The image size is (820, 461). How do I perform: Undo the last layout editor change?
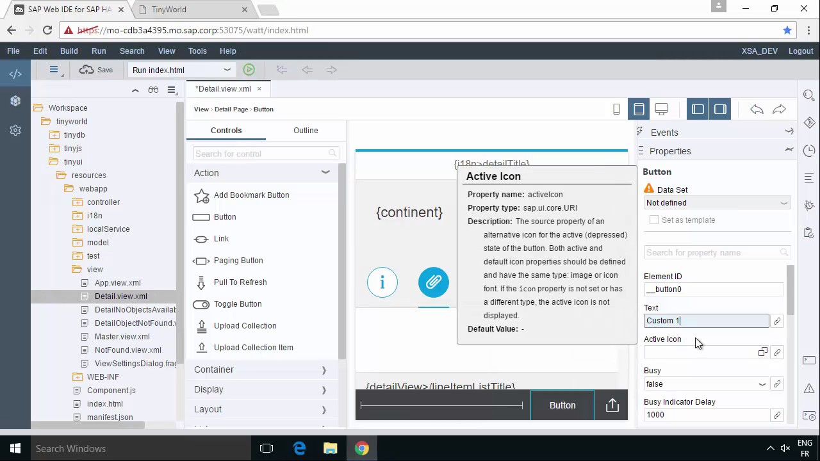pyautogui.click(x=757, y=109)
